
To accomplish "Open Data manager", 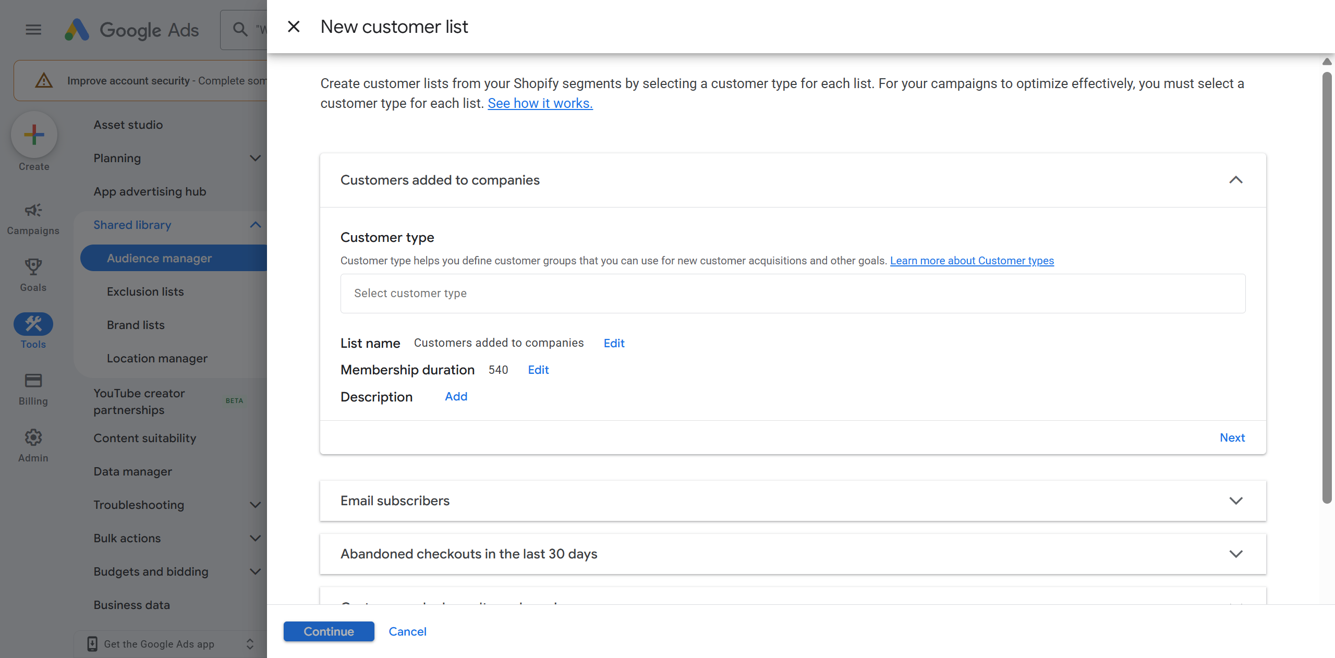I will click(132, 471).
